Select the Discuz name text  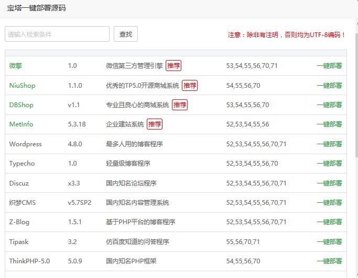pyautogui.click(x=19, y=183)
